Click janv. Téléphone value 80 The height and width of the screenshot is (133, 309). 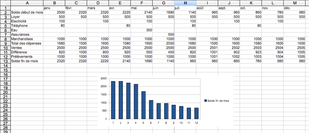click(54, 26)
